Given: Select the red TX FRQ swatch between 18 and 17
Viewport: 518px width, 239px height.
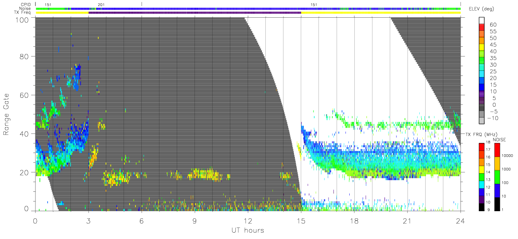Looking at the screenshot, I should 482,147.
